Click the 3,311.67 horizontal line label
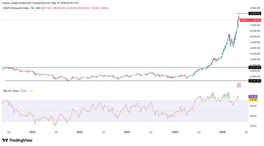Screen dimensions: 264x146 [255, 67]
